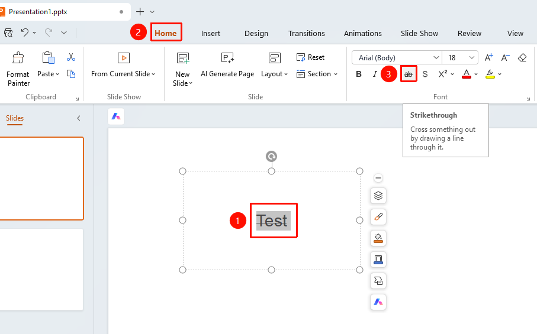Toggle Strikethrough formatting
Screen dimensions: 537x334
[x=409, y=74]
